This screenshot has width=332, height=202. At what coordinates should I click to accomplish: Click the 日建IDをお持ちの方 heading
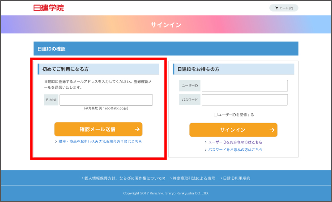point(198,69)
